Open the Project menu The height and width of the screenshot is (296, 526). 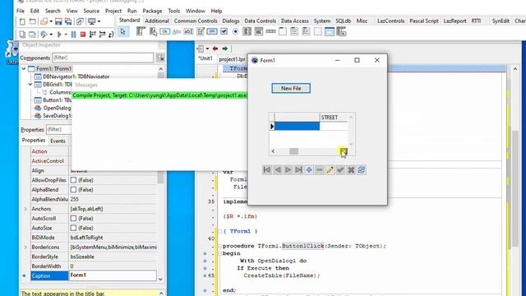[113, 11]
